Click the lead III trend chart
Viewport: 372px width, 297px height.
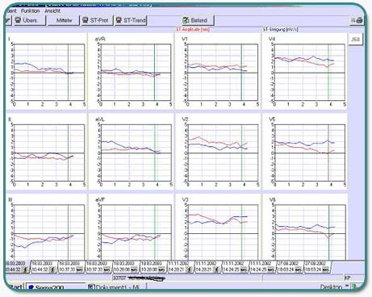click(49, 232)
